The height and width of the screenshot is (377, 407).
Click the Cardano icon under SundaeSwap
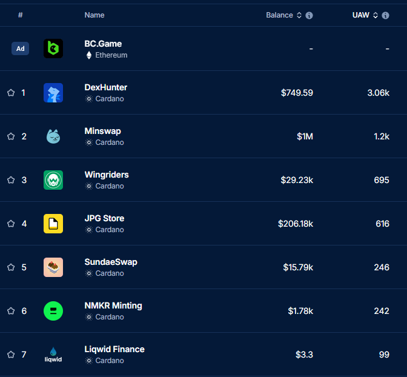pos(89,273)
